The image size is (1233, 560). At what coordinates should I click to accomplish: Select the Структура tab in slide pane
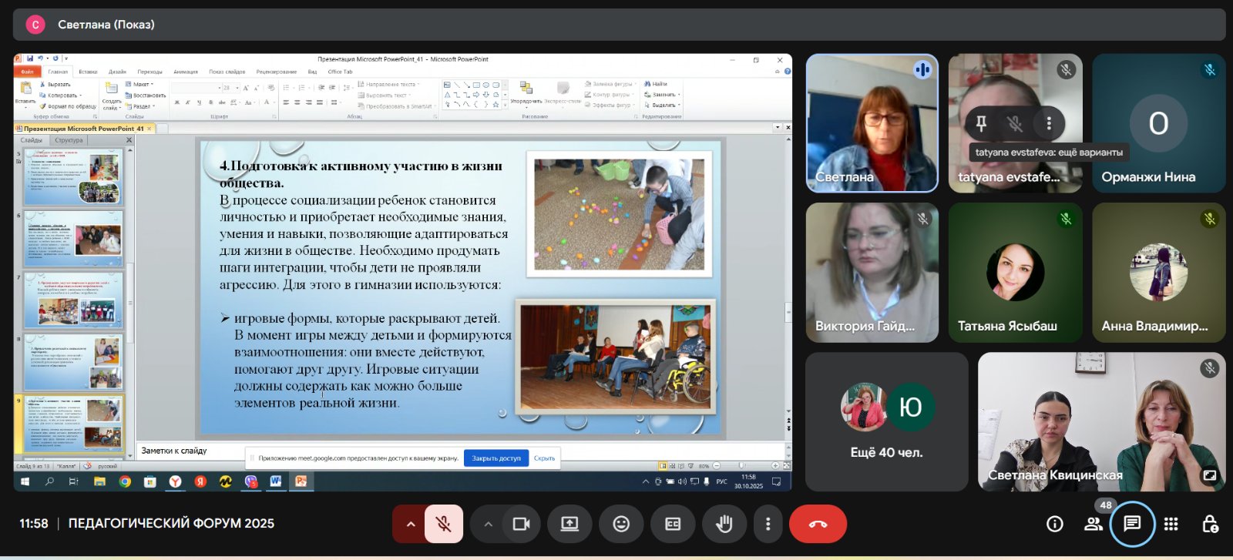[x=69, y=140]
